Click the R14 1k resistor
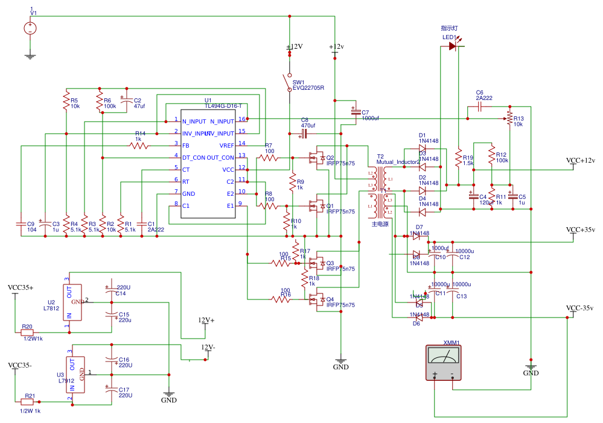 [139, 145]
